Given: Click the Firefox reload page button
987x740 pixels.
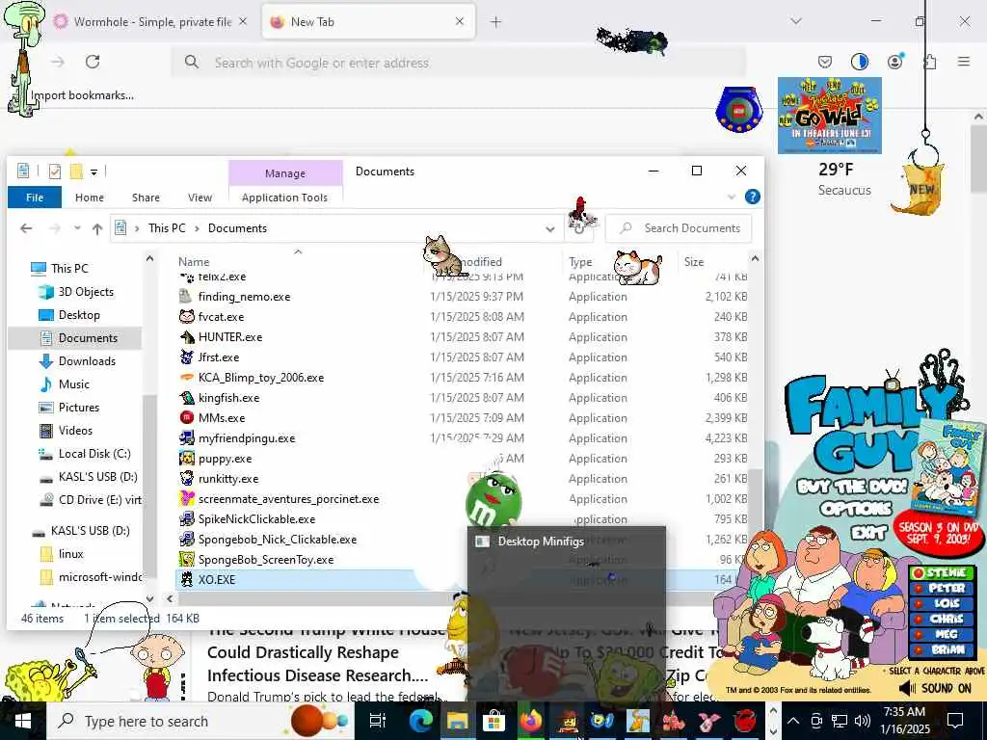Looking at the screenshot, I should pyautogui.click(x=93, y=62).
